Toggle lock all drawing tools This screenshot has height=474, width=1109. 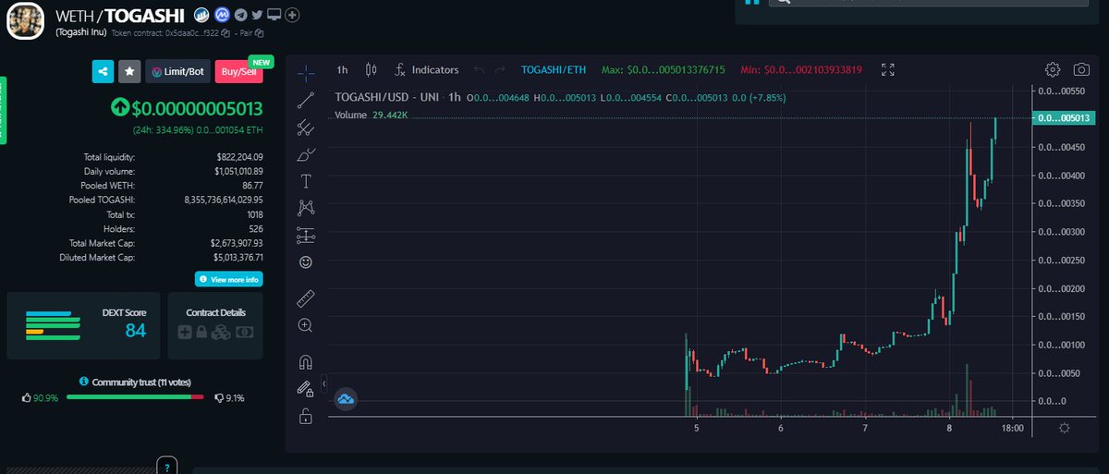pos(306,417)
